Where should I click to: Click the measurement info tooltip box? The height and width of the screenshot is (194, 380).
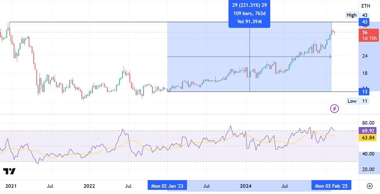(250, 14)
